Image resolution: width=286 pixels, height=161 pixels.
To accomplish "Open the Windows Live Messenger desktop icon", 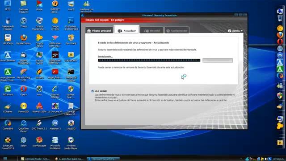I will [87, 7].
